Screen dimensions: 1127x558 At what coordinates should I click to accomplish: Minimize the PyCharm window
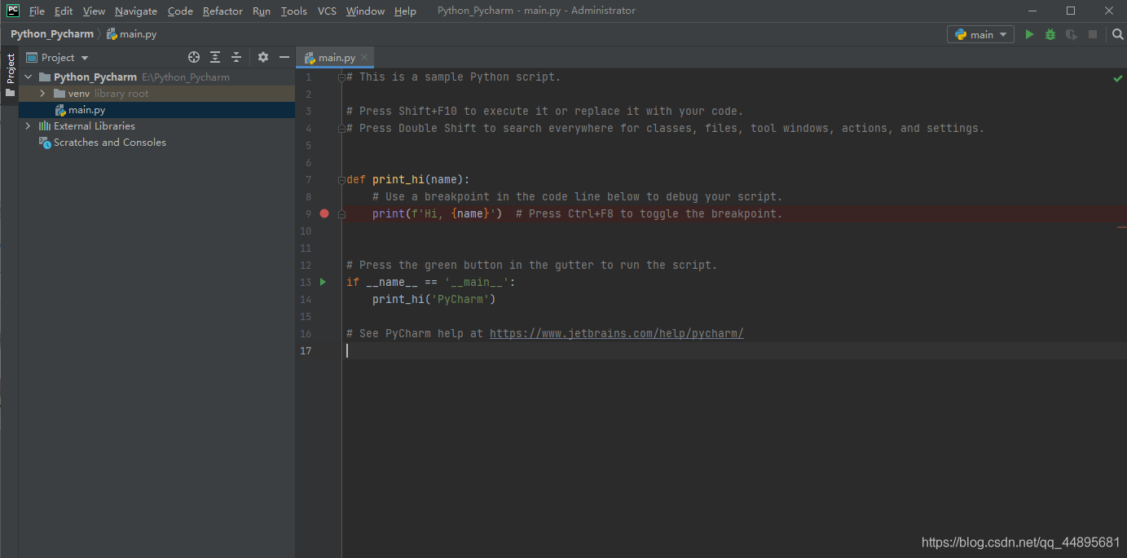tap(1033, 11)
